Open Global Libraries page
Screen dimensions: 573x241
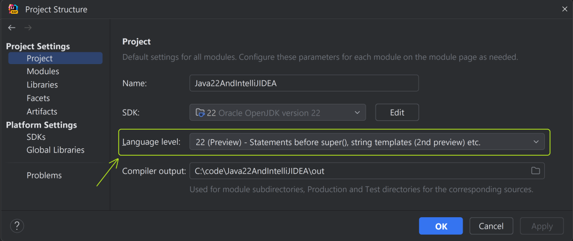click(x=56, y=150)
